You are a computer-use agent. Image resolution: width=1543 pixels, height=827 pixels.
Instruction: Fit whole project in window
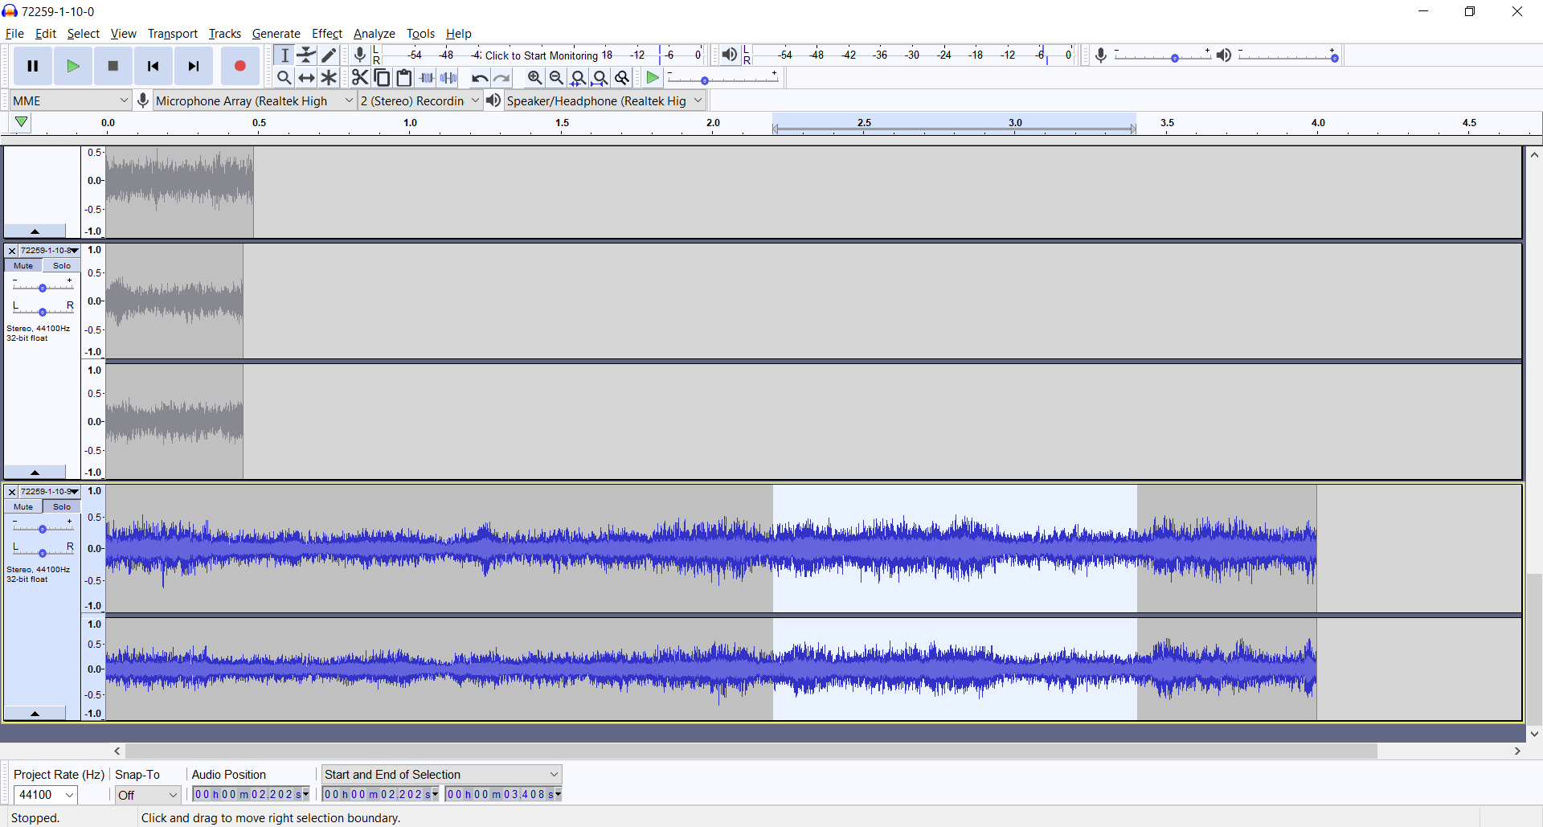coord(600,77)
